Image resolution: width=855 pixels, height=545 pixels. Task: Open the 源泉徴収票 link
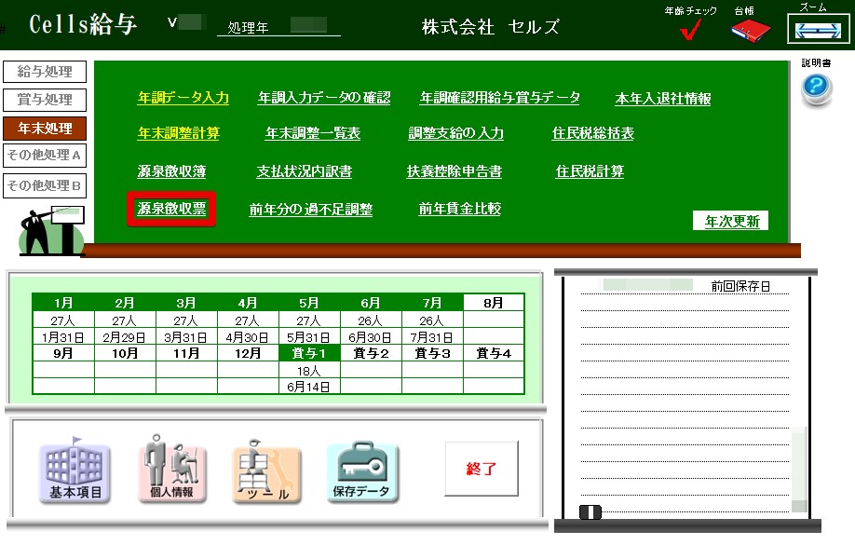click(171, 209)
